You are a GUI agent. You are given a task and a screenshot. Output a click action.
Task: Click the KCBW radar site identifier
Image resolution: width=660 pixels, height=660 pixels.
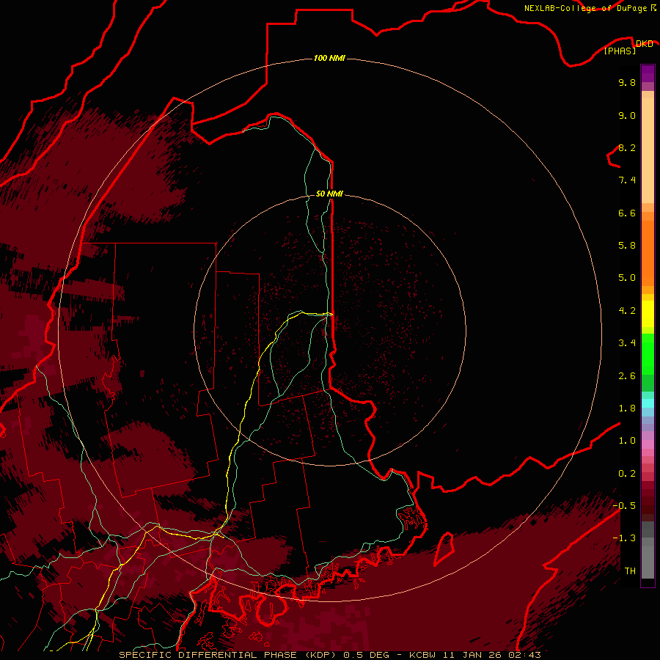pos(423,655)
